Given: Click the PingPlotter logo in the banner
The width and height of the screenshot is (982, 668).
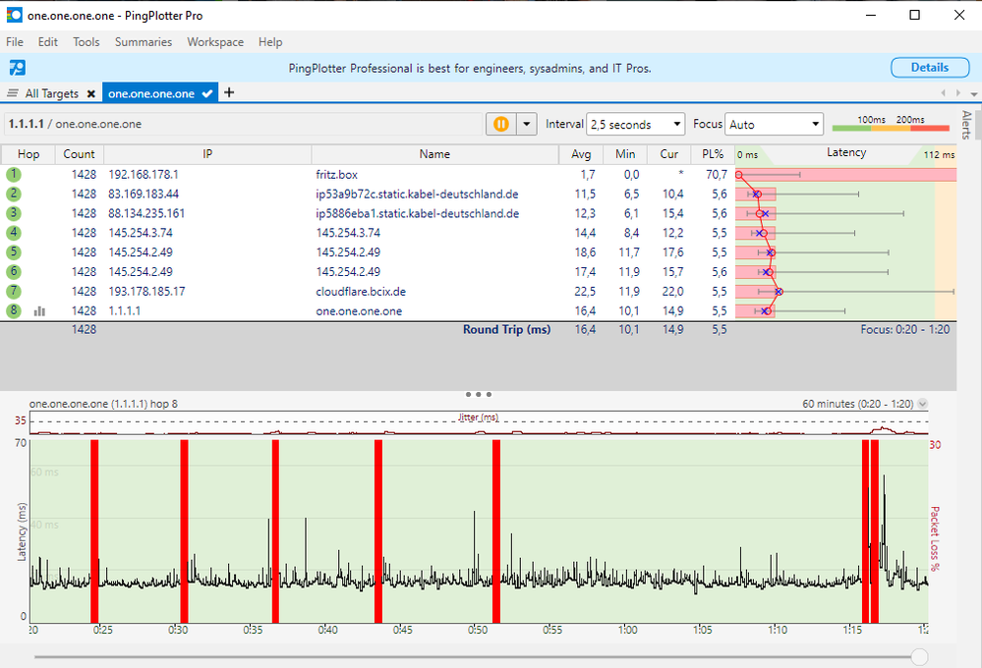Looking at the screenshot, I should pyautogui.click(x=17, y=68).
